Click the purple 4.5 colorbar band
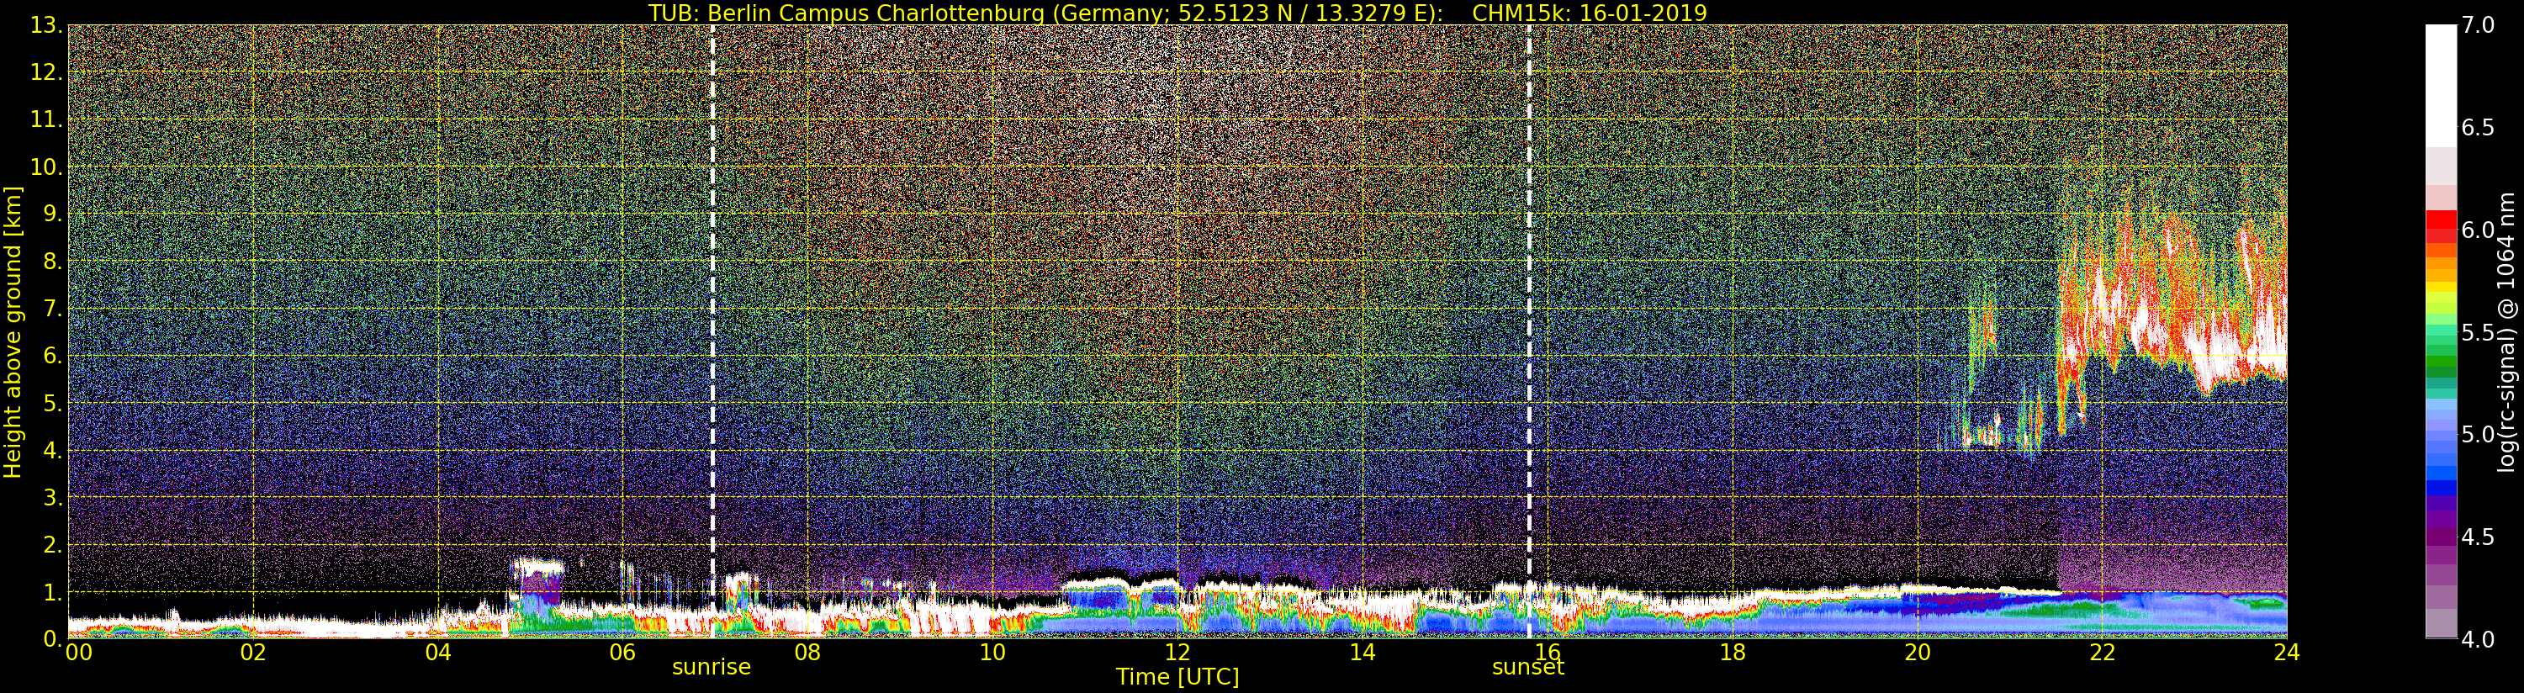The image size is (2524, 693). click(x=2441, y=537)
